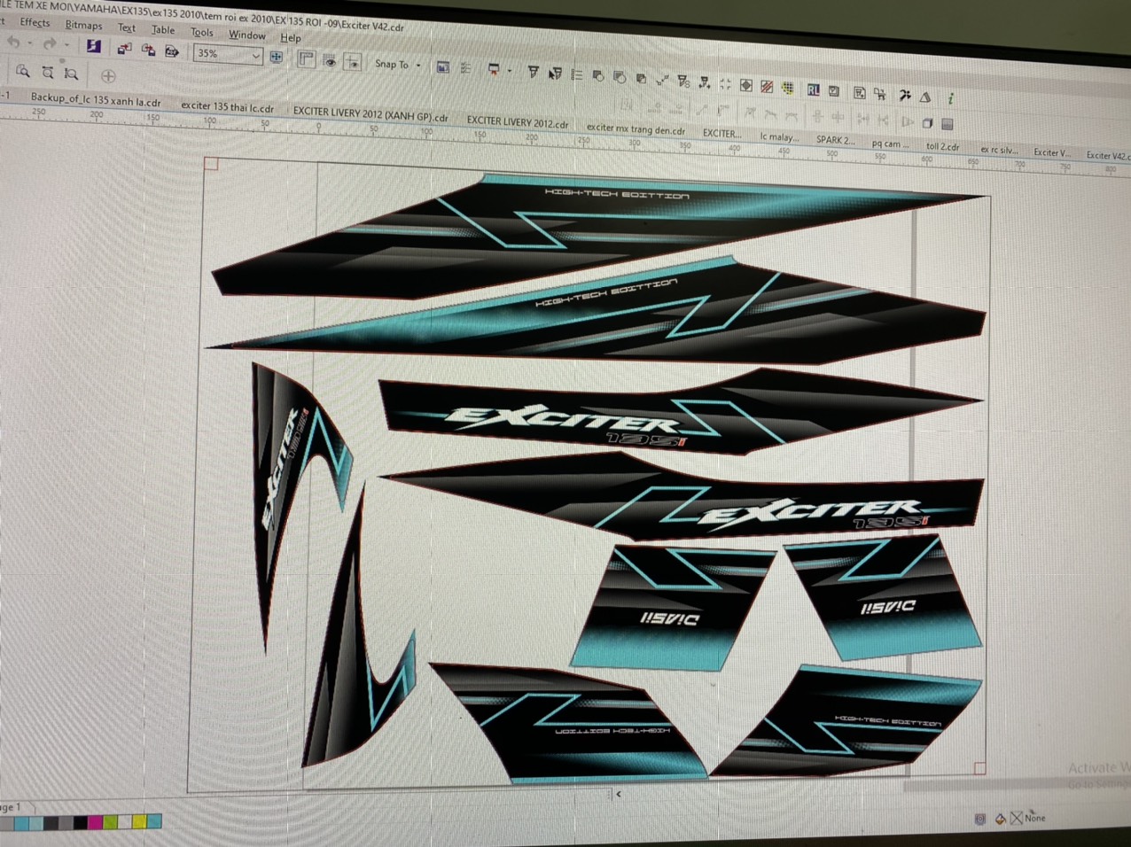Open the 35% zoom level dropdown
Viewport: 1131px width, 847px height.
[x=255, y=56]
